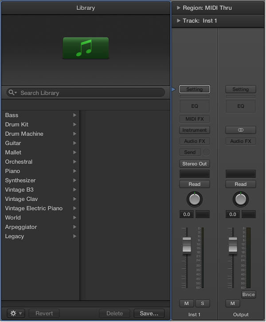Select the Vintage B3 category

pos(41,189)
